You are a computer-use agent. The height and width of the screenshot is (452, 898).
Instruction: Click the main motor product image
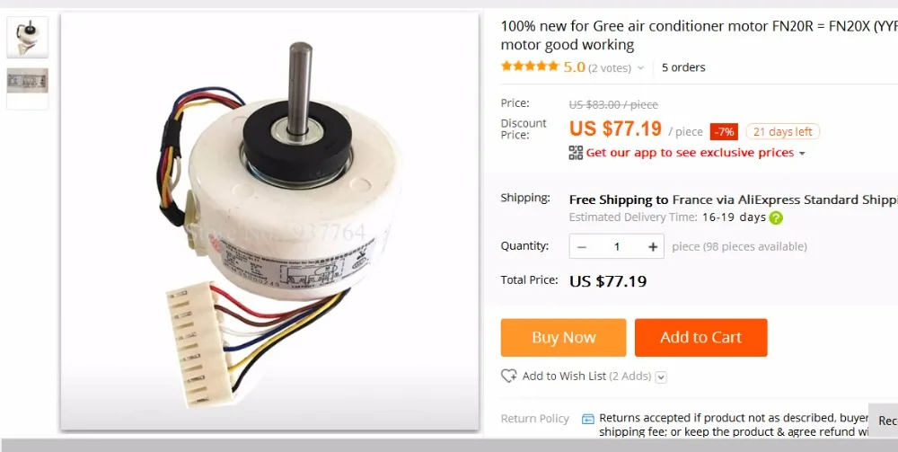click(269, 221)
